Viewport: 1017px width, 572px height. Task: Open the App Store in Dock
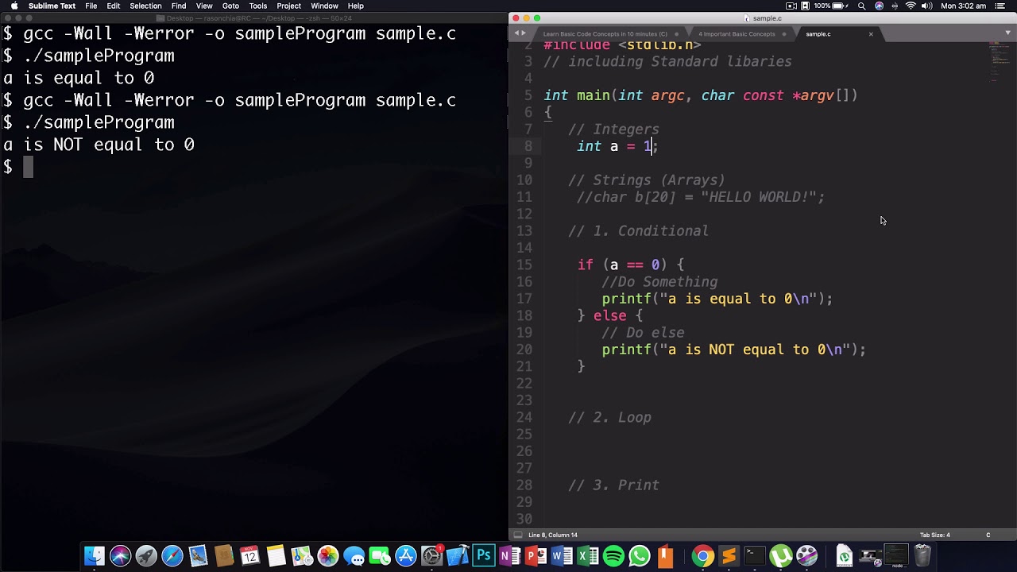[x=406, y=556]
